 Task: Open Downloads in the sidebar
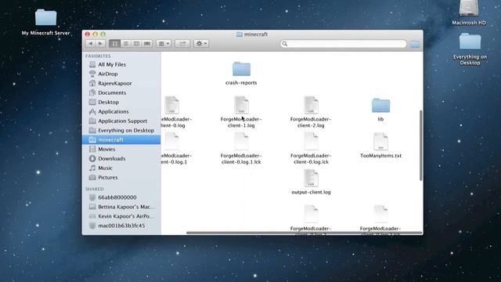pyautogui.click(x=121, y=158)
